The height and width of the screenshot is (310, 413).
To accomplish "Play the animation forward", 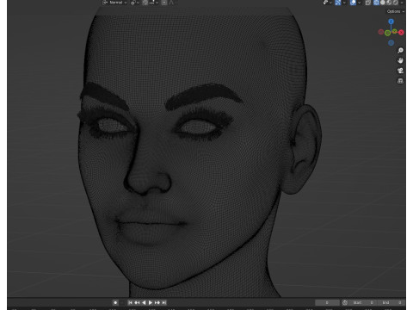I will [x=151, y=302].
